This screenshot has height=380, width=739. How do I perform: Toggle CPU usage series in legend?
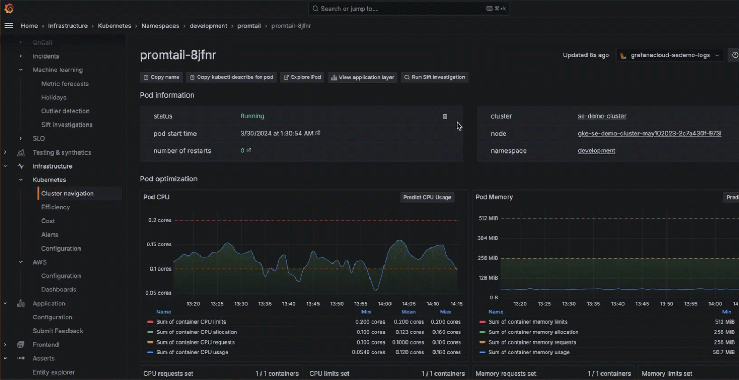pos(192,353)
